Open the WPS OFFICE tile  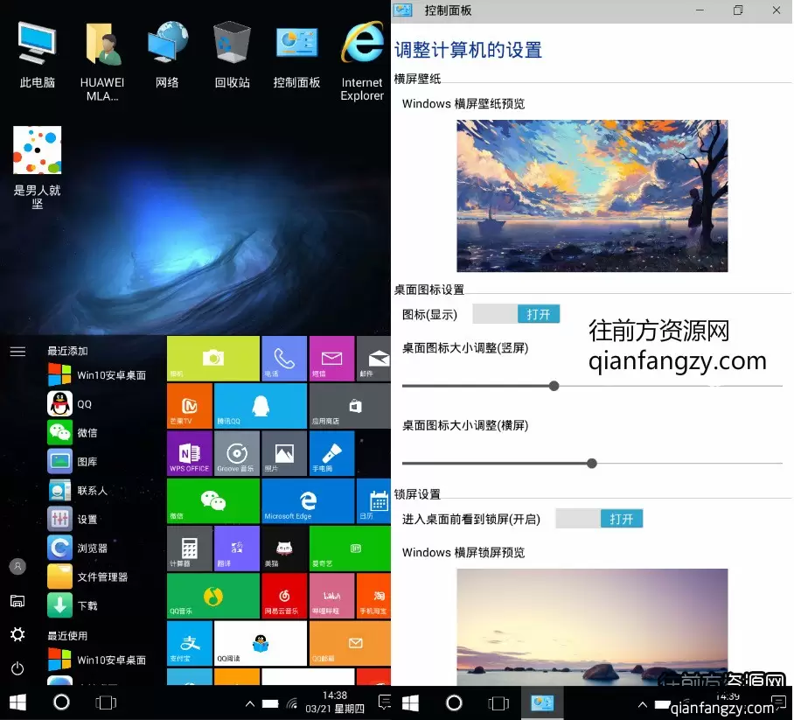190,453
